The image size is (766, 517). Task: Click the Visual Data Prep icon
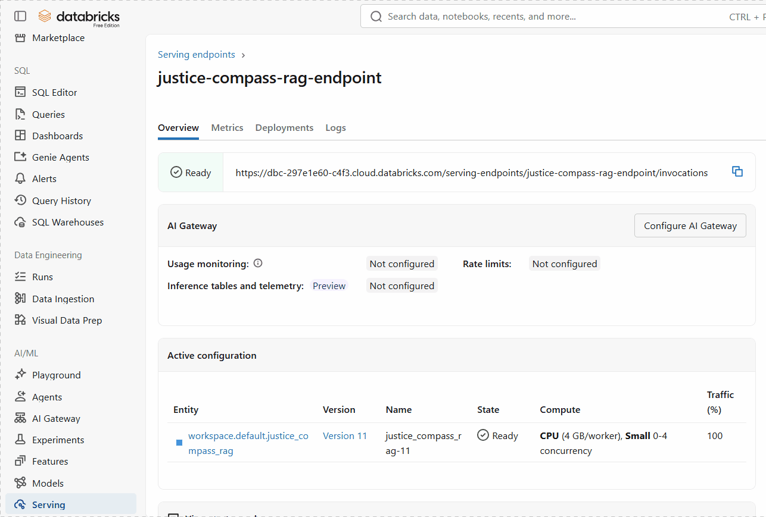(20, 321)
